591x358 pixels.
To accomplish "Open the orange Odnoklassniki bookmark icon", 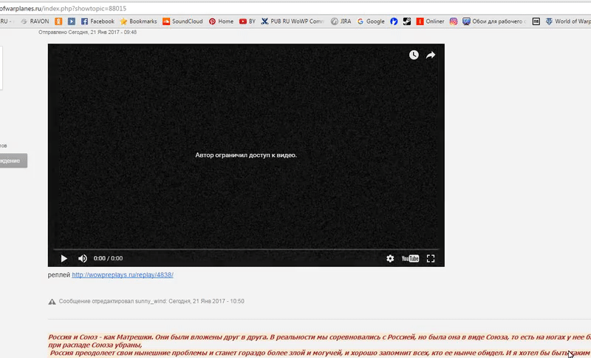I will tap(58, 21).
